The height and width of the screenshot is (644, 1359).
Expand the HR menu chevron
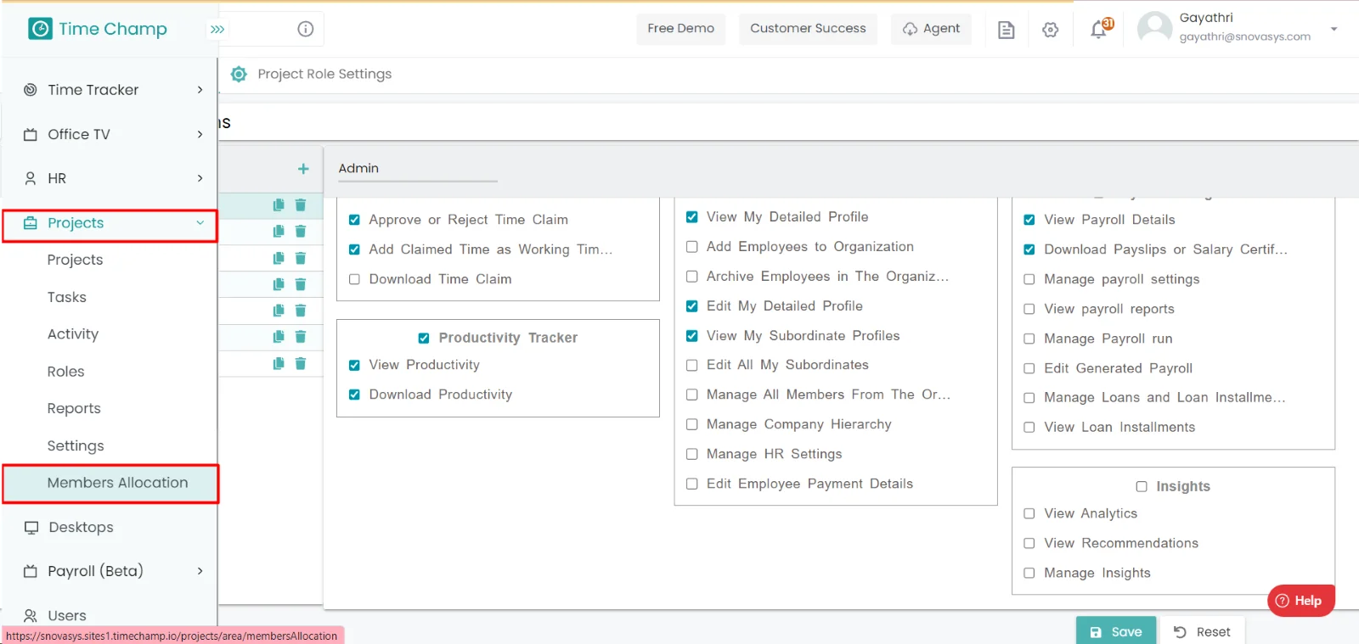click(200, 178)
